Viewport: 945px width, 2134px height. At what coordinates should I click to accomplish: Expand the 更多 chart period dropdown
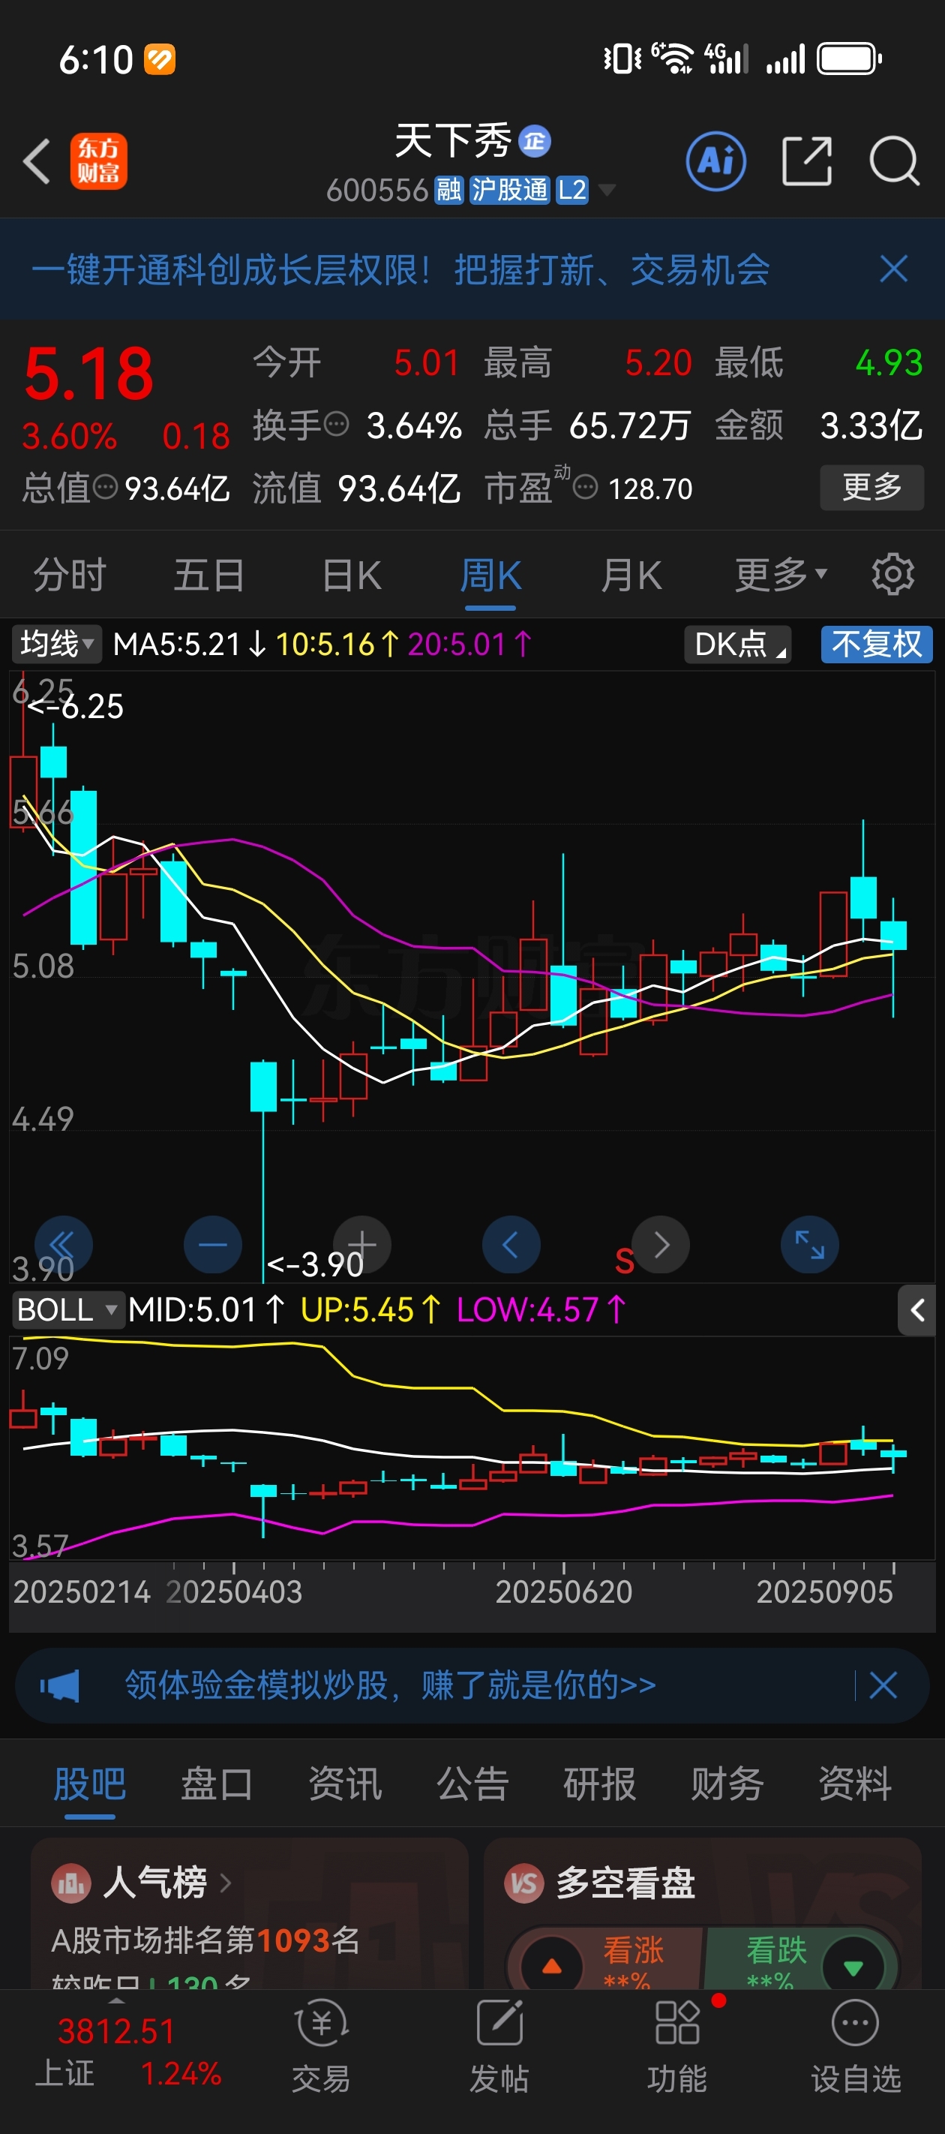click(x=781, y=575)
